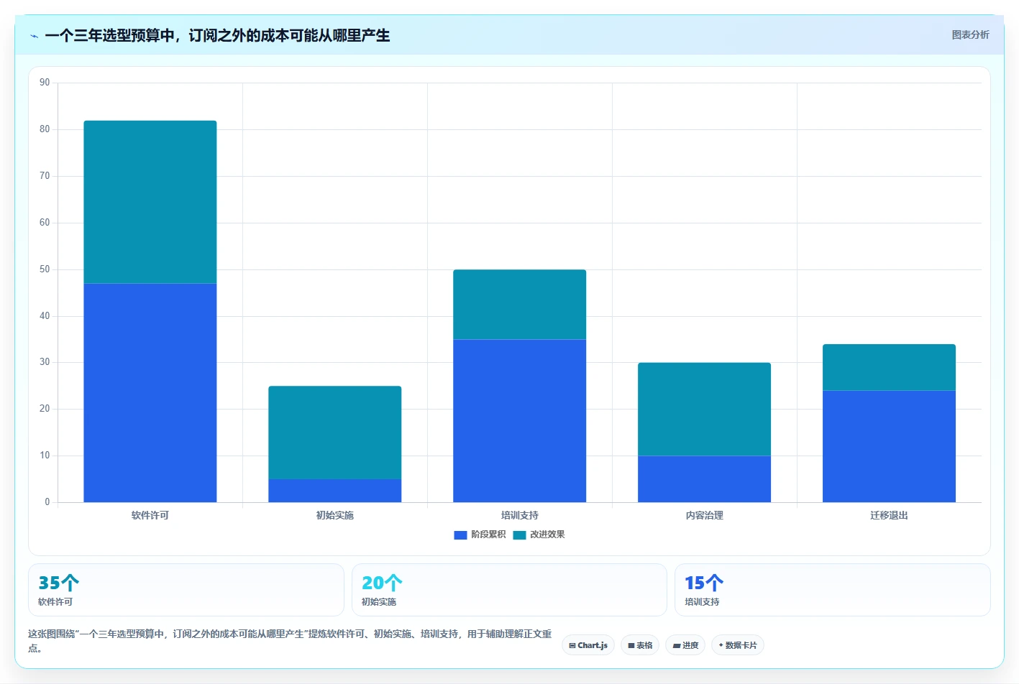Click the 软件许可 x-axis label
Screen dimensions: 1019x684
150,515
